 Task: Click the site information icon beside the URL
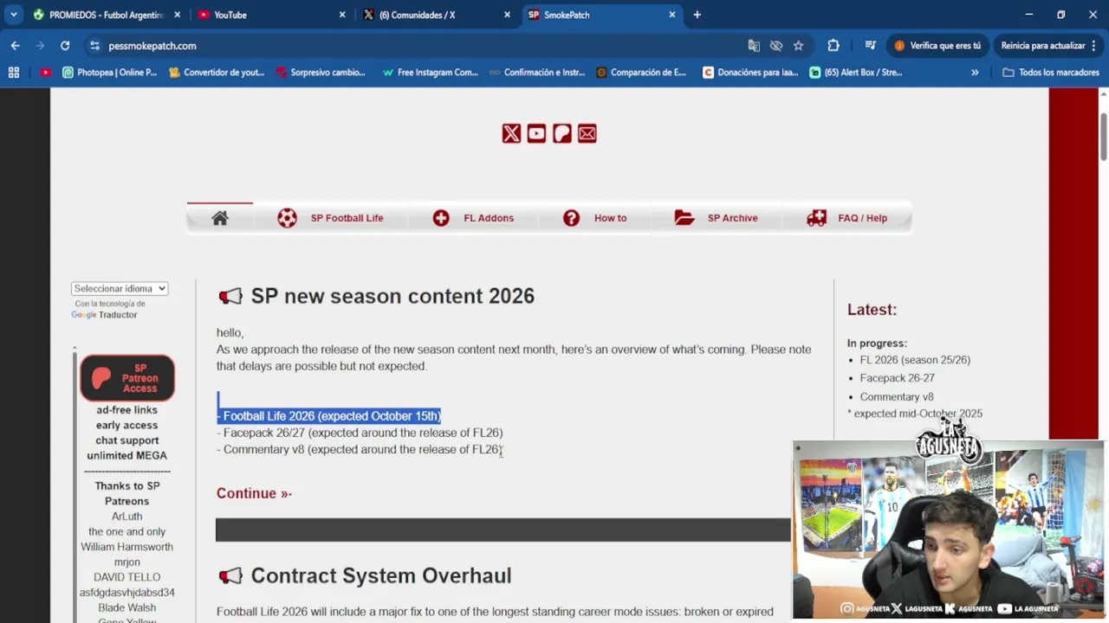coord(95,46)
